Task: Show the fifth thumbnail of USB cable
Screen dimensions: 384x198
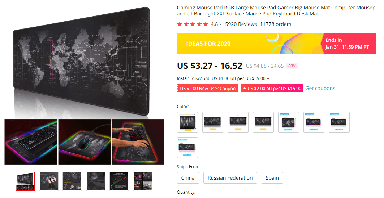Action: tap(119, 181)
